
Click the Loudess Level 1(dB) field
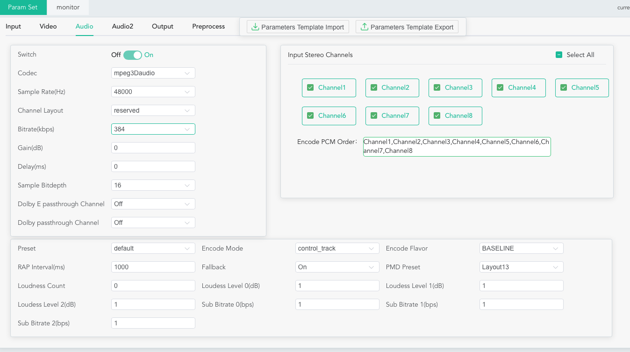click(x=522, y=286)
